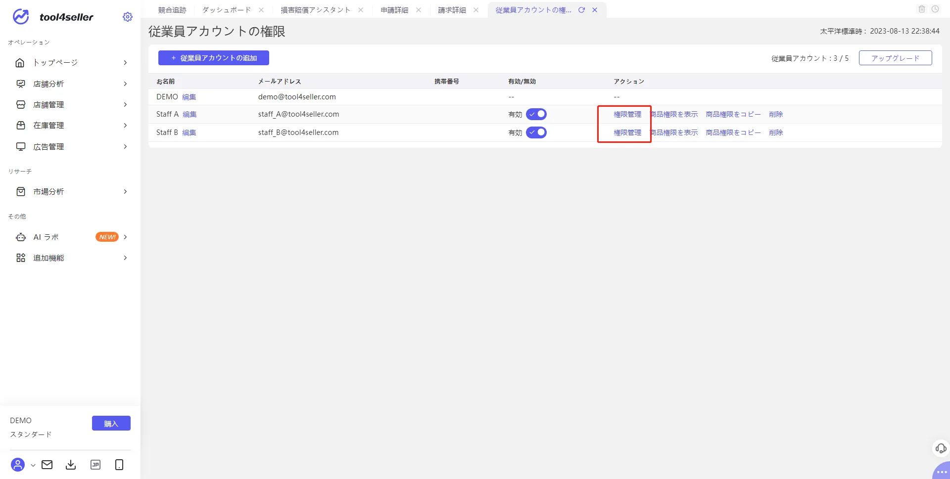Expand the 広告管理 menu chevron

coord(125,147)
